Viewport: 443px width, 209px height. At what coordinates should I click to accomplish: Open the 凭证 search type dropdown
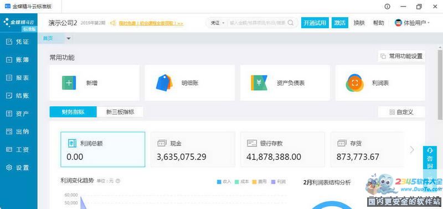click(218, 23)
